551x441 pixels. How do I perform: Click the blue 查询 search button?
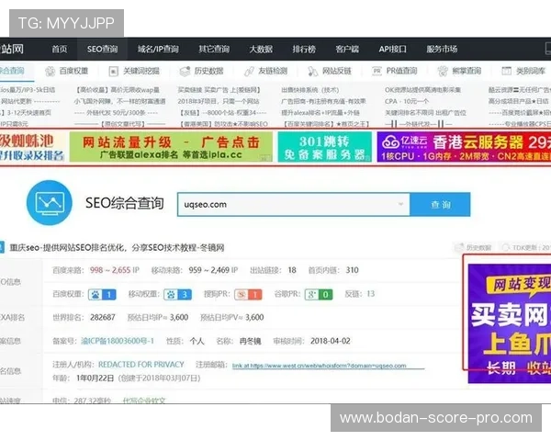click(440, 204)
